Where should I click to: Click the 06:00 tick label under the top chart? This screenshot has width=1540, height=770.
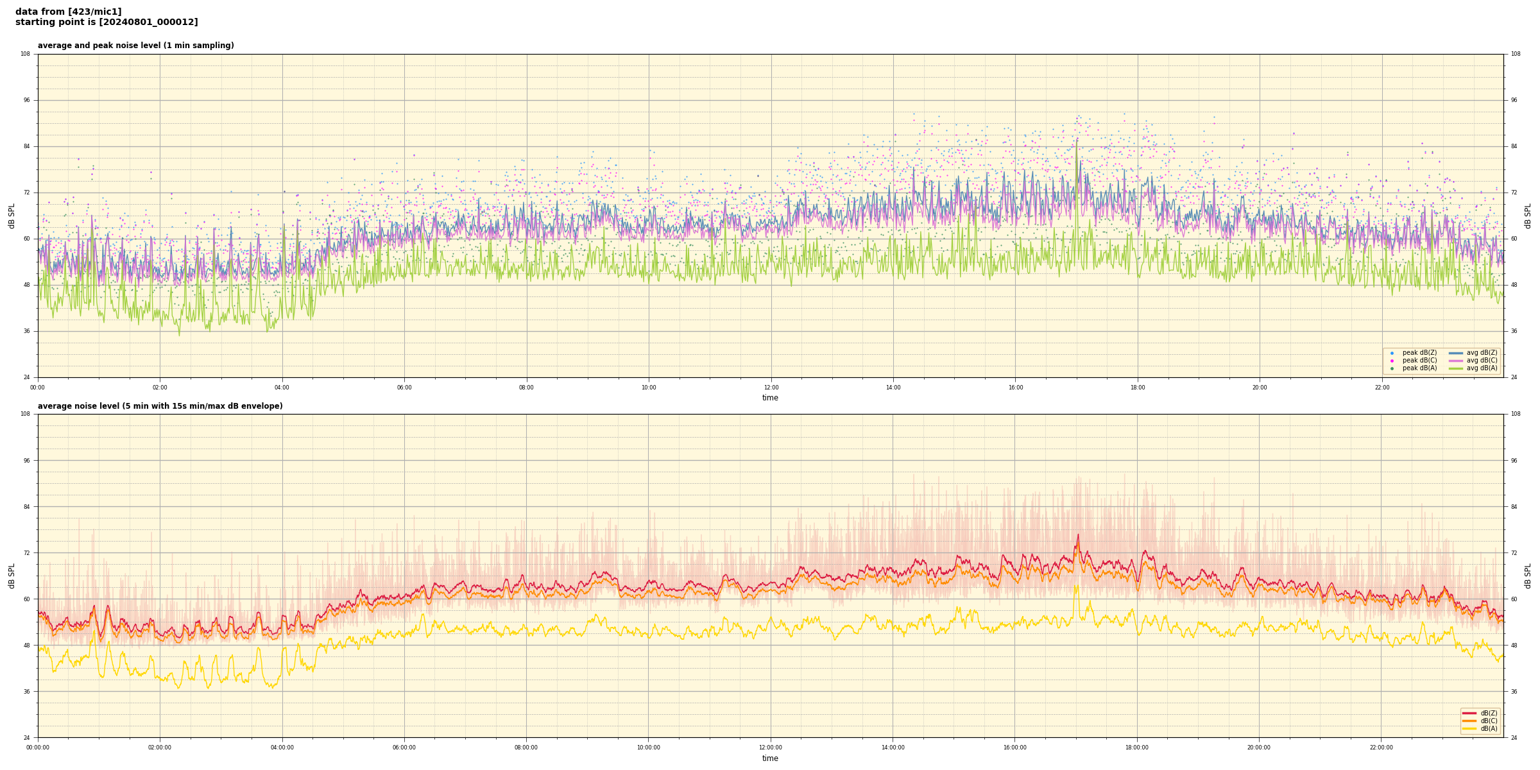(404, 388)
